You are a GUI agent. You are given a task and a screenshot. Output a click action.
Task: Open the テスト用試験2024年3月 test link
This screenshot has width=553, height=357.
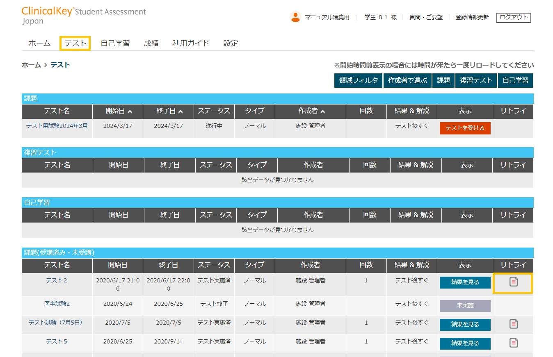pos(57,126)
